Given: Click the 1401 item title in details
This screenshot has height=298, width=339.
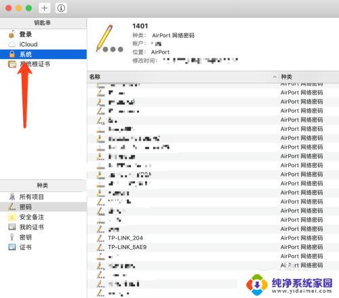Looking at the screenshot, I should point(140,26).
